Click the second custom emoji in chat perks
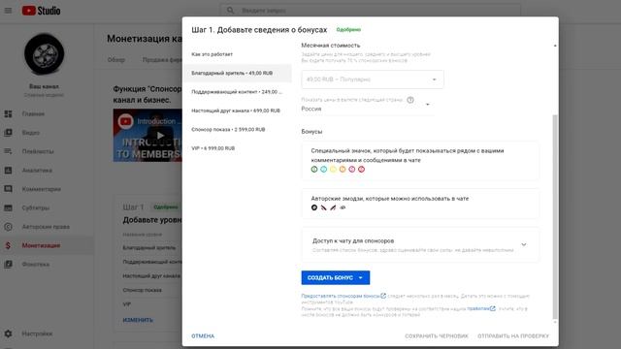The image size is (621, 349). [323, 207]
